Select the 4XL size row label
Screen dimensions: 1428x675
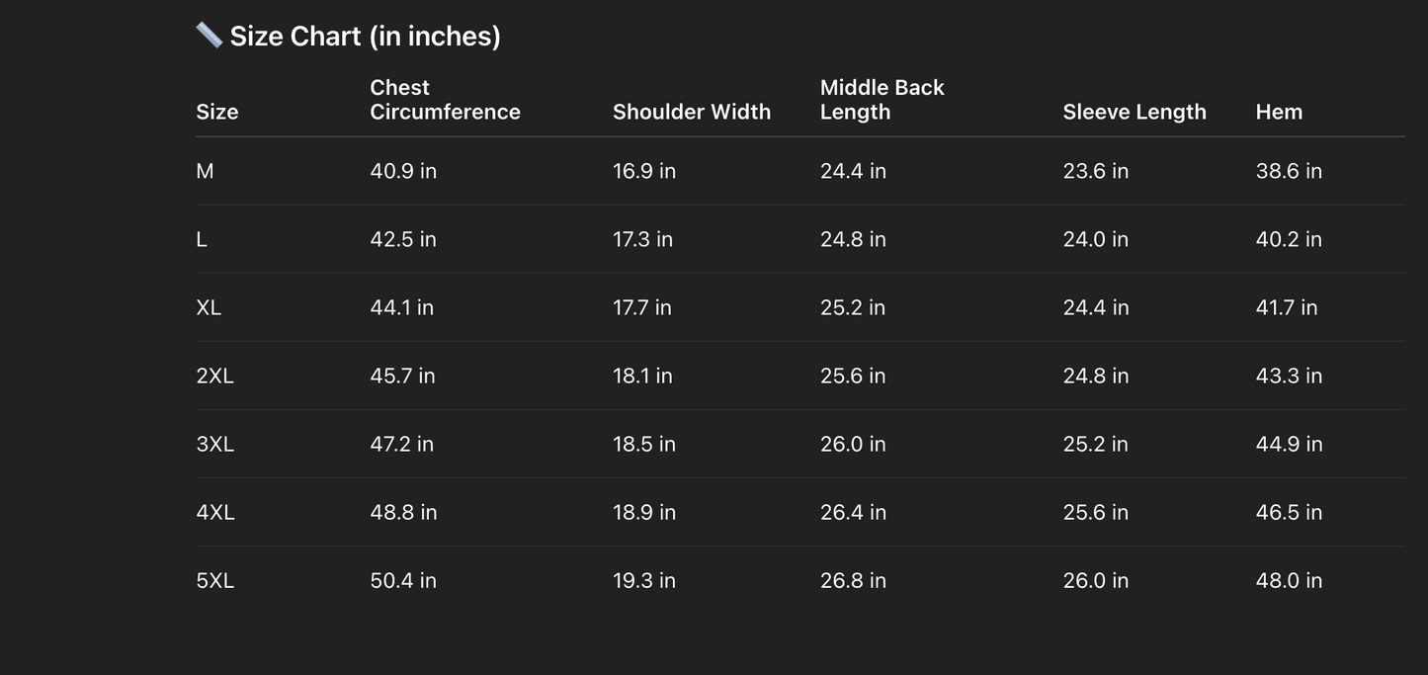click(215, 512)
